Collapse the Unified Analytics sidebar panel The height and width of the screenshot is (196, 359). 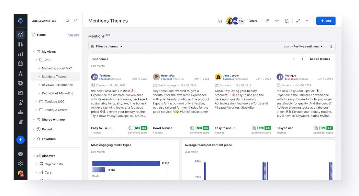76,21
